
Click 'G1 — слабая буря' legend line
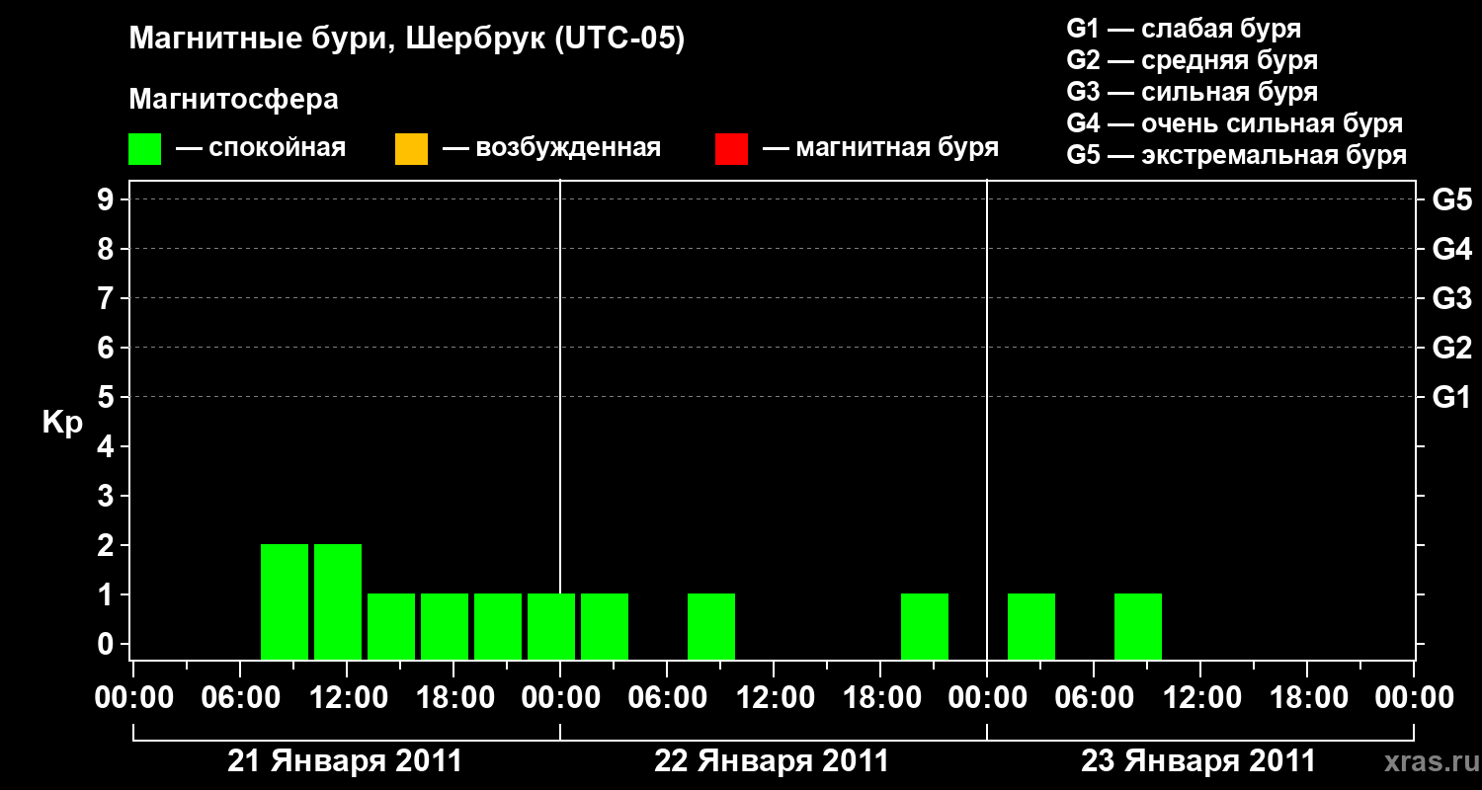[x=1184, y=29]
